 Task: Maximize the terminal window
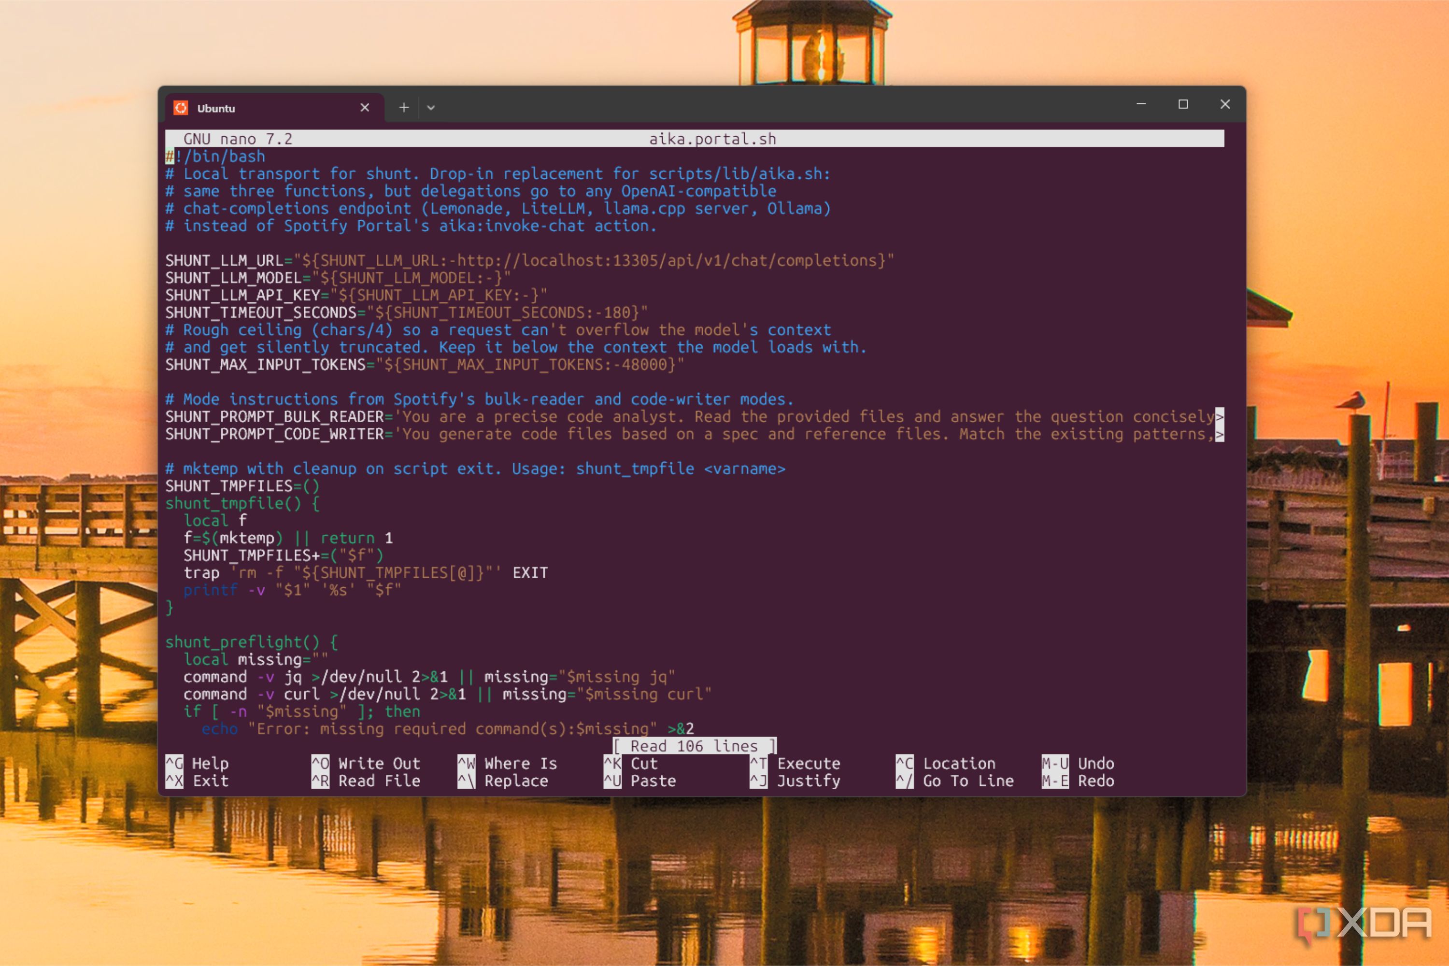(x=1183, y=104)
